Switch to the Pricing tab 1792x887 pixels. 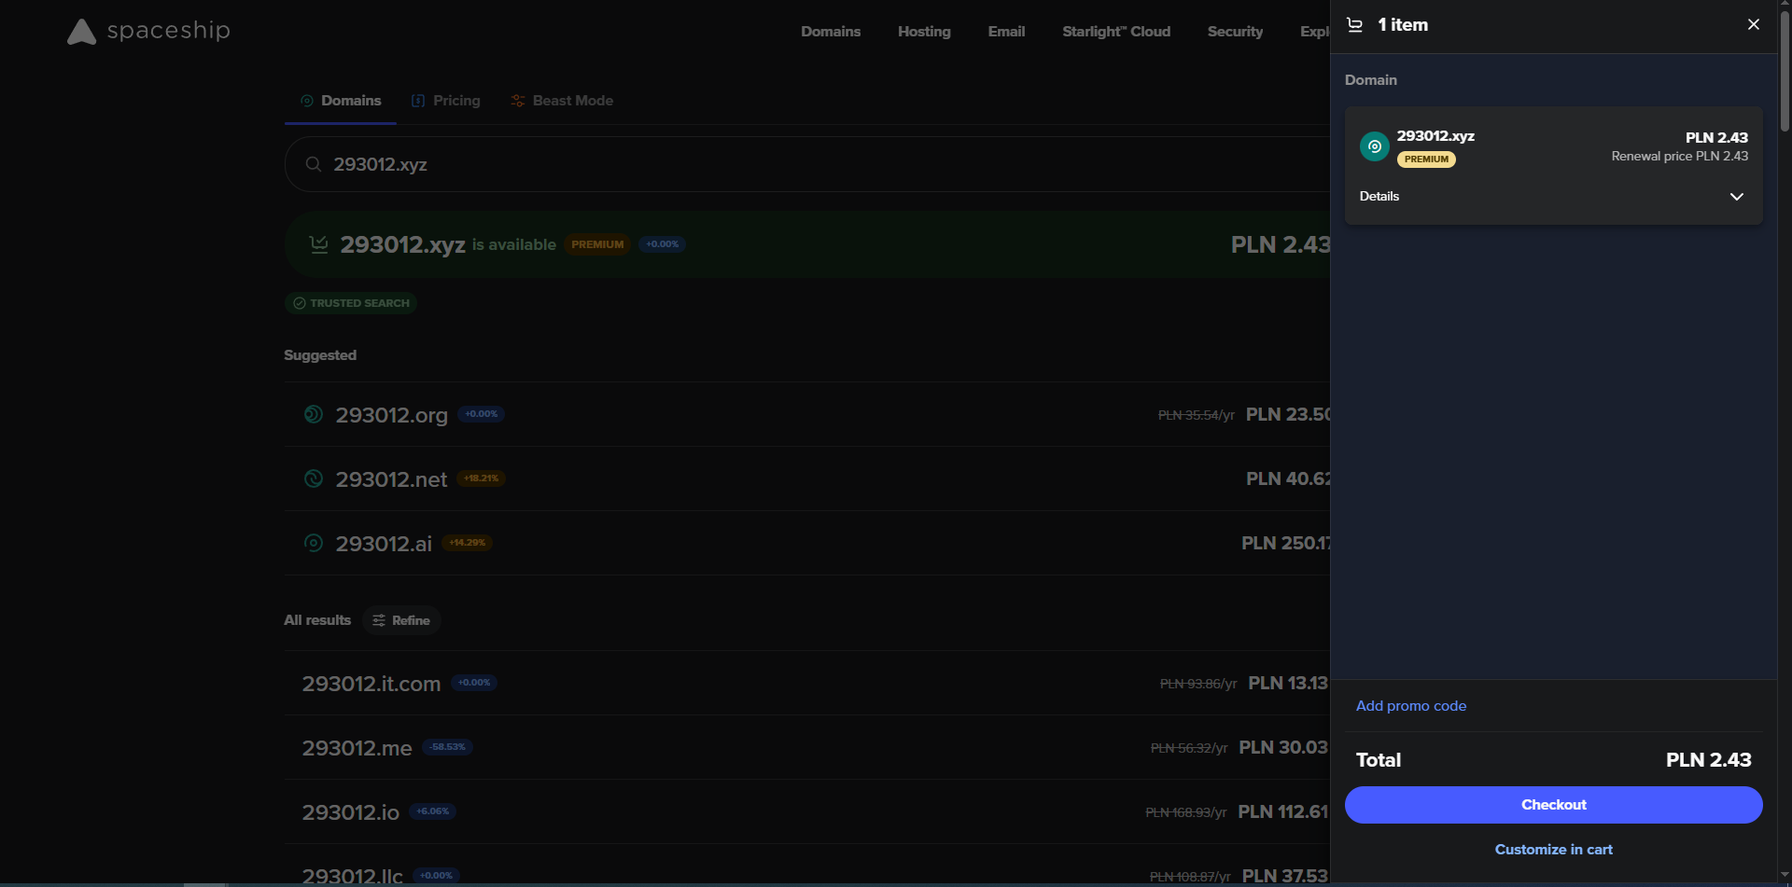446,101
